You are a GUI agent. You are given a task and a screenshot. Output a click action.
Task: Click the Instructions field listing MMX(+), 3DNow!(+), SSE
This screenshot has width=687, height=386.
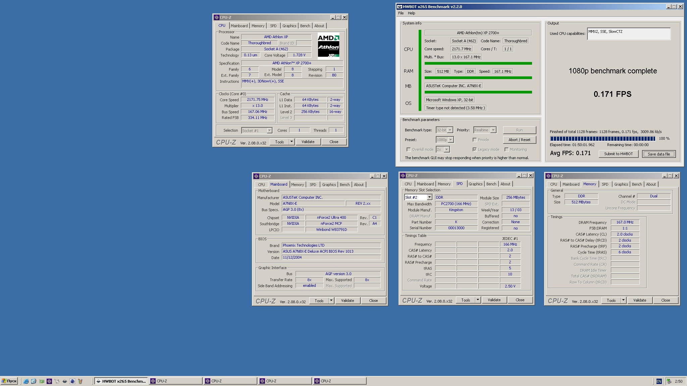click(292, 83)
